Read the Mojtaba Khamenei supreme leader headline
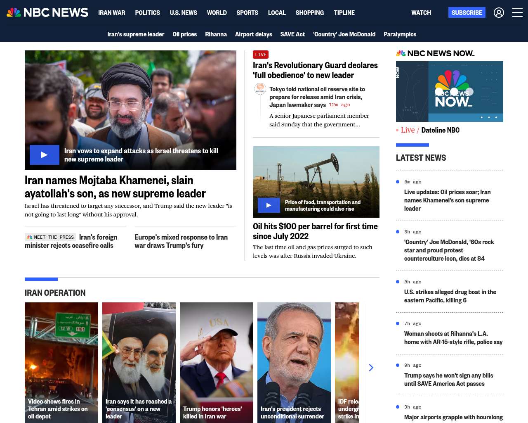Viewport: 528px width, 423px height. click(115, 187)
